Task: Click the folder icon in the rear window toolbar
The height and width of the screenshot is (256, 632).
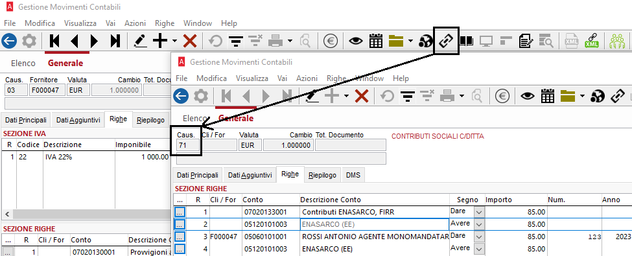Action: 396,41
